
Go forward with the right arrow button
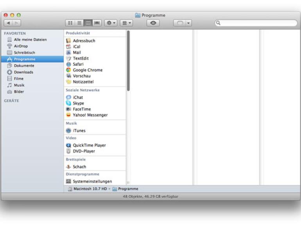point(17,23)
